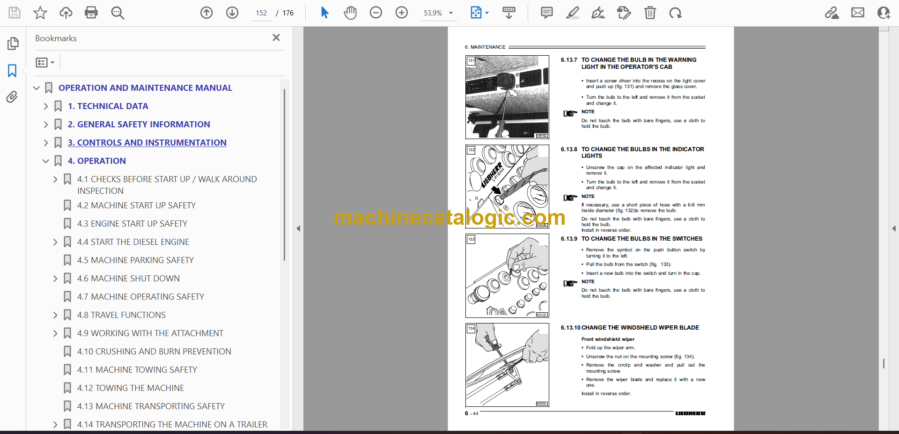Close the Bookmarks panel
Image resolution: width=899 pixels, height=434 pixels.
coord(276,37)
